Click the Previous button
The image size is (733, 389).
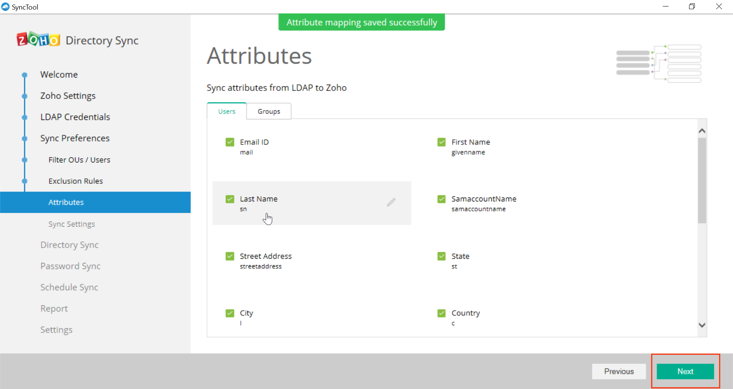tap(619, 371)
